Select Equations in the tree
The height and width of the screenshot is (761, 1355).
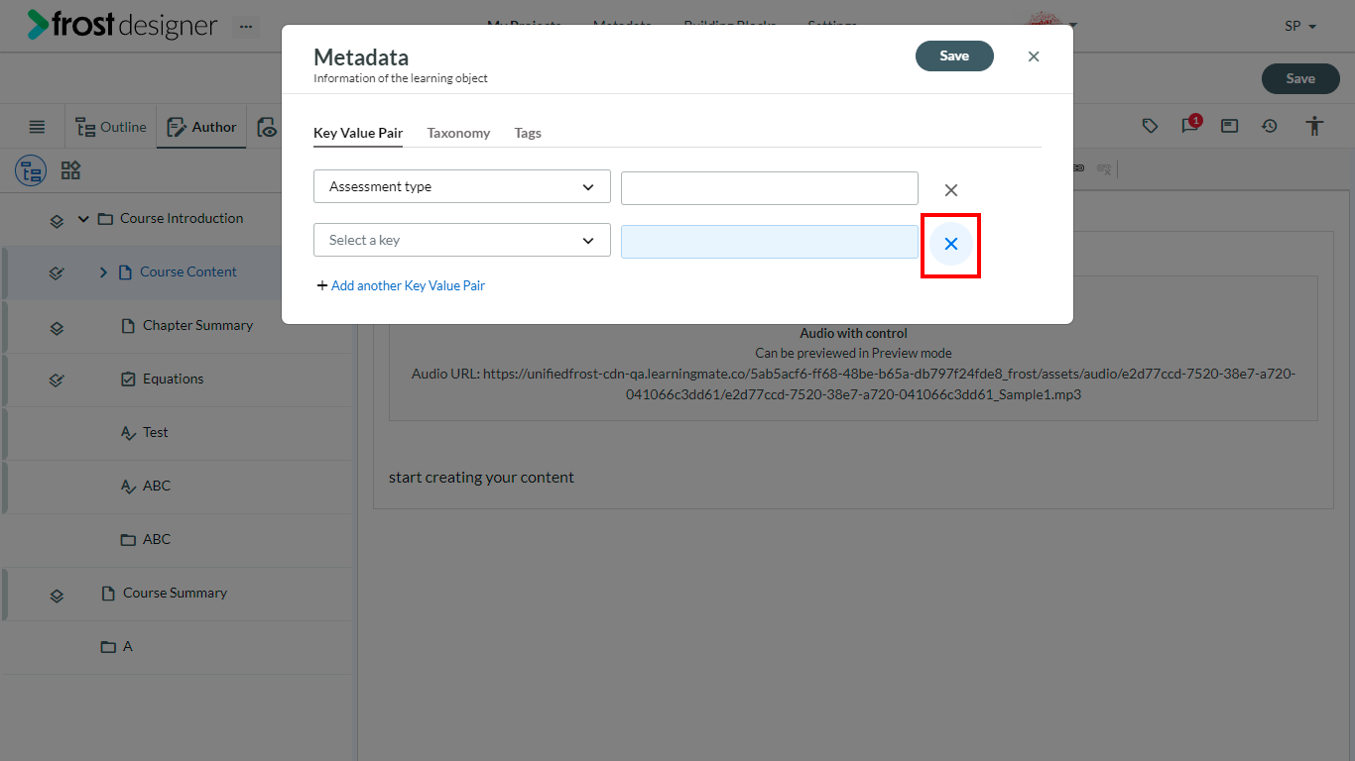pos(173,379)
